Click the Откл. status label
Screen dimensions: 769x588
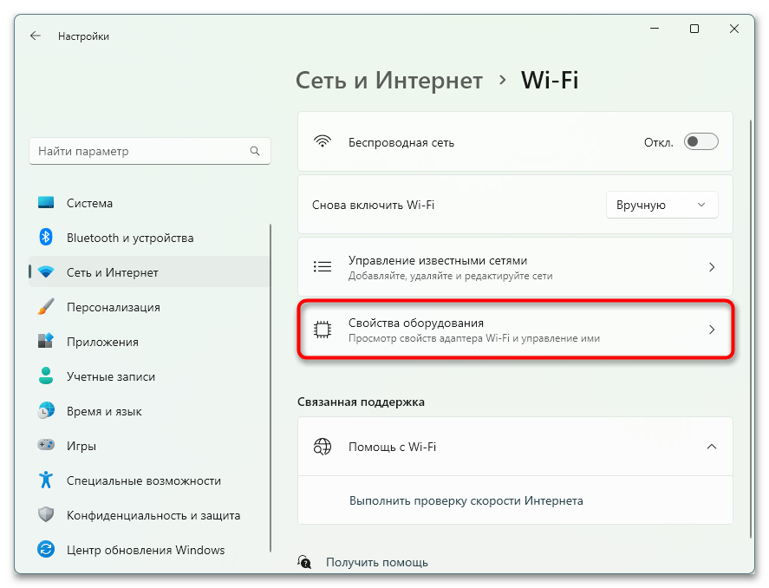(659, 143)
